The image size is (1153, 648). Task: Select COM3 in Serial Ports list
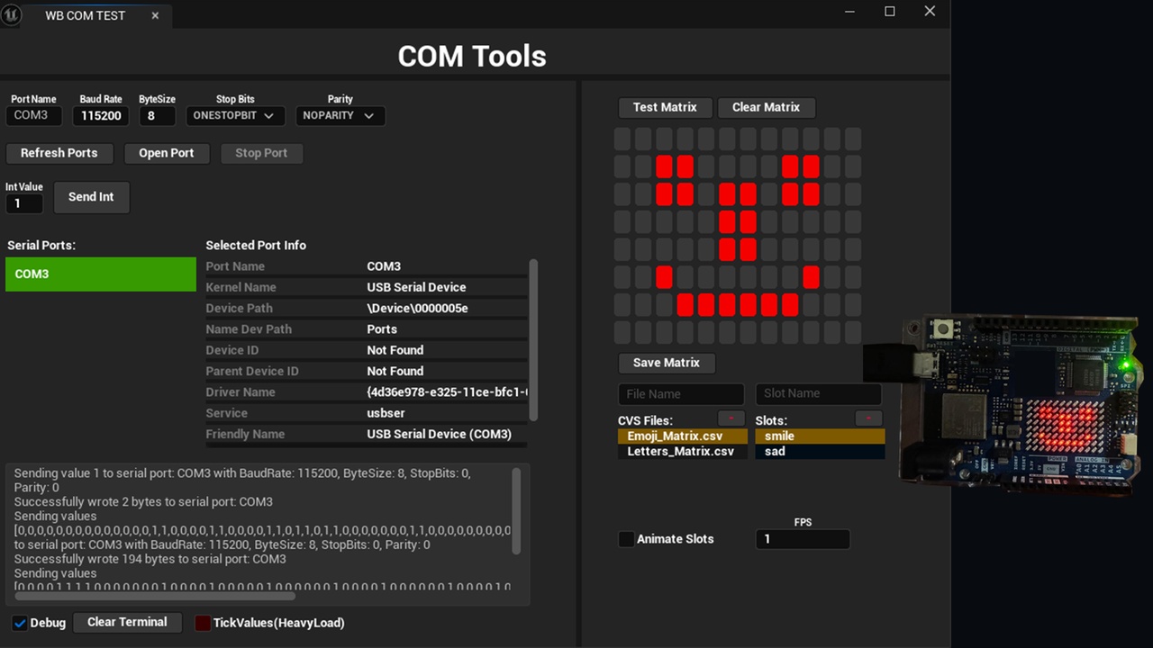(101, 274)
